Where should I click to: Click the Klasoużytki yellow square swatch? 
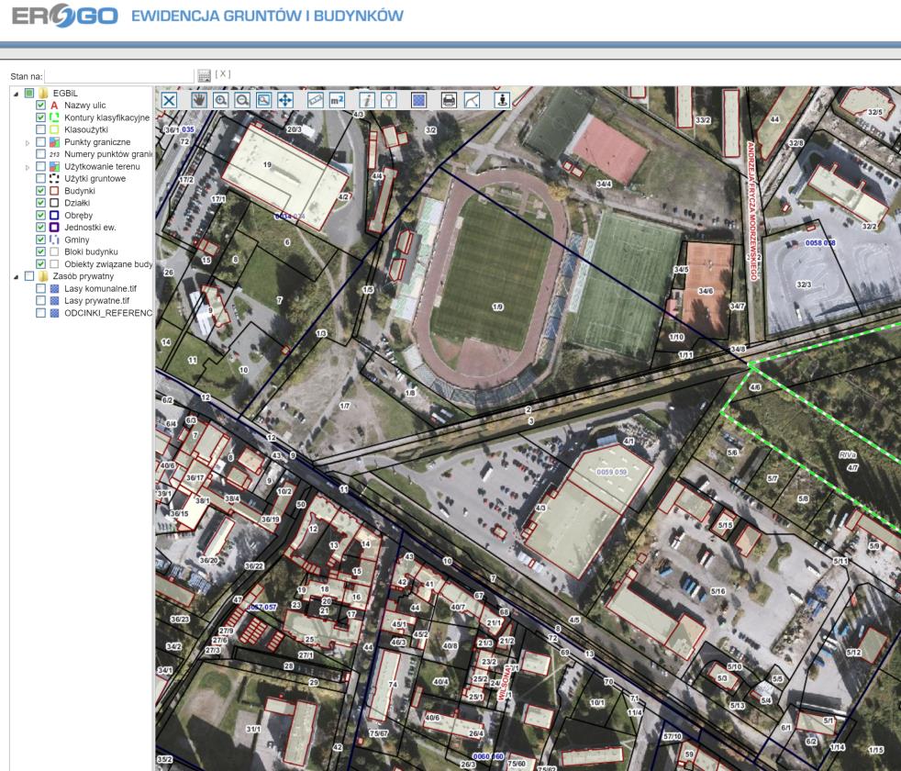[54, 130]
